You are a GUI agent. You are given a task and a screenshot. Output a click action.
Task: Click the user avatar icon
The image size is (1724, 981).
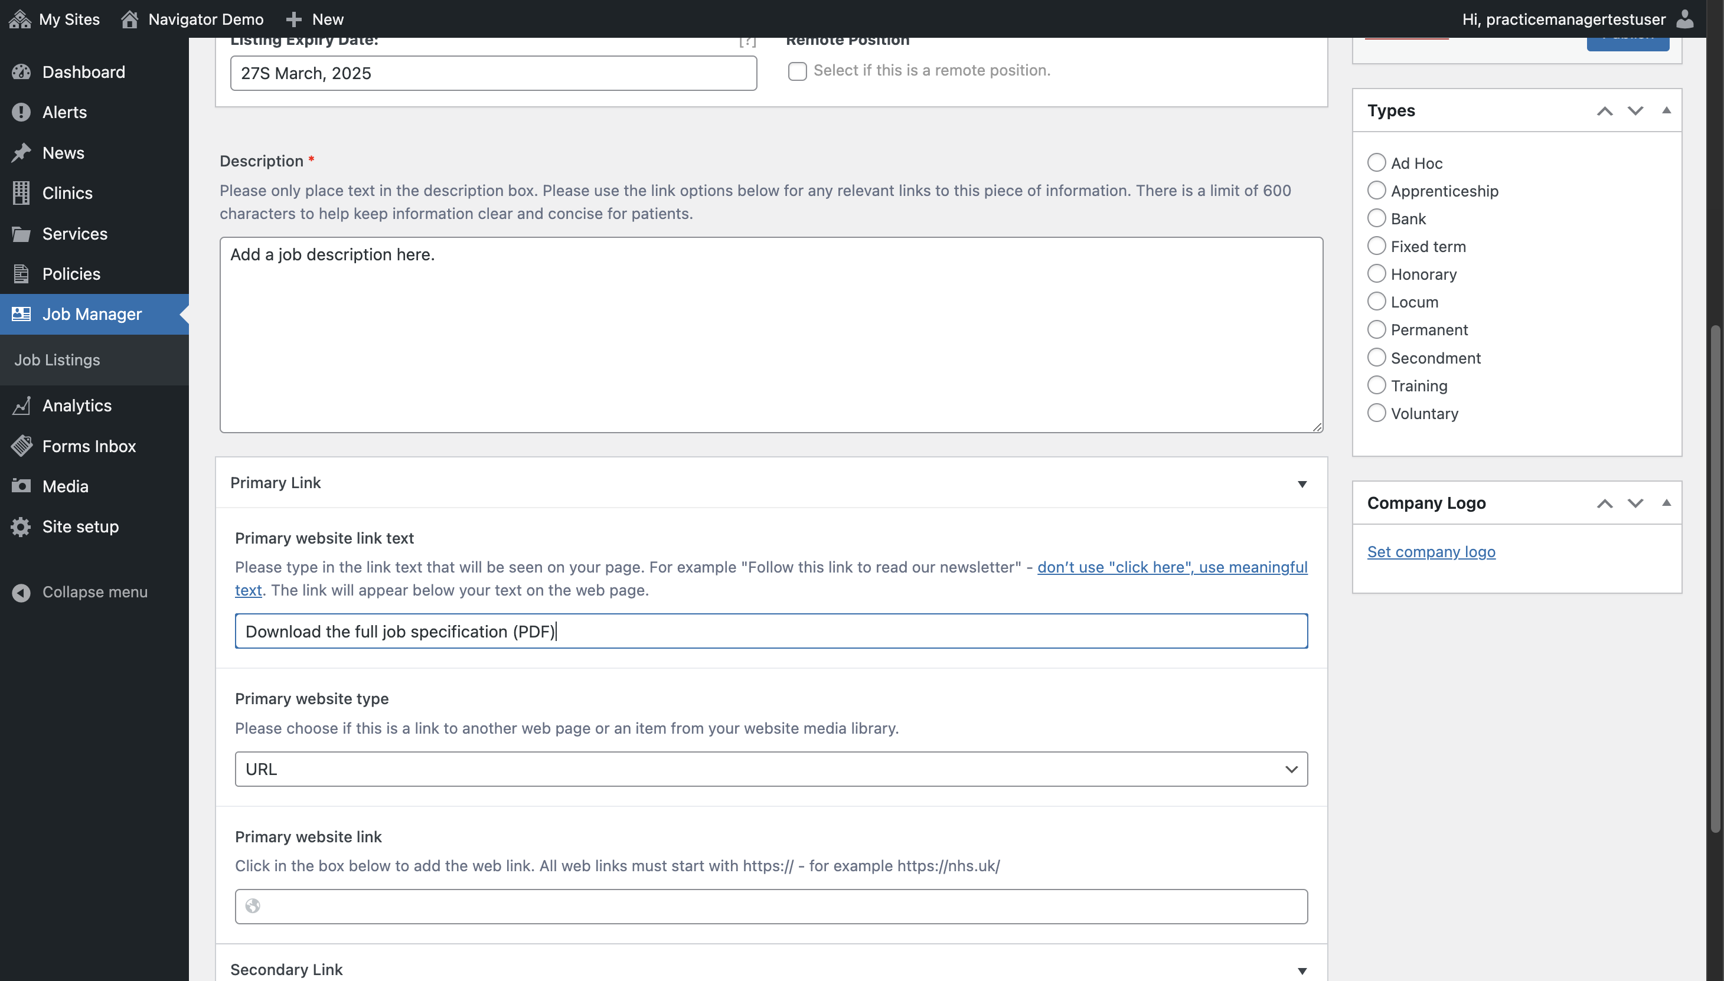1686,19
